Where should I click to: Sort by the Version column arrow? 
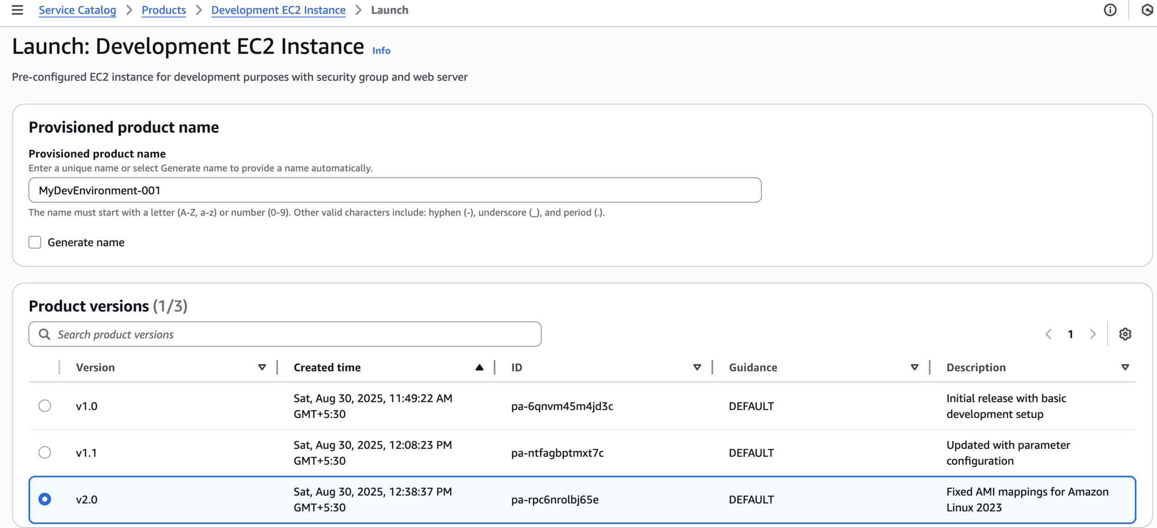(x=262, y=367)
